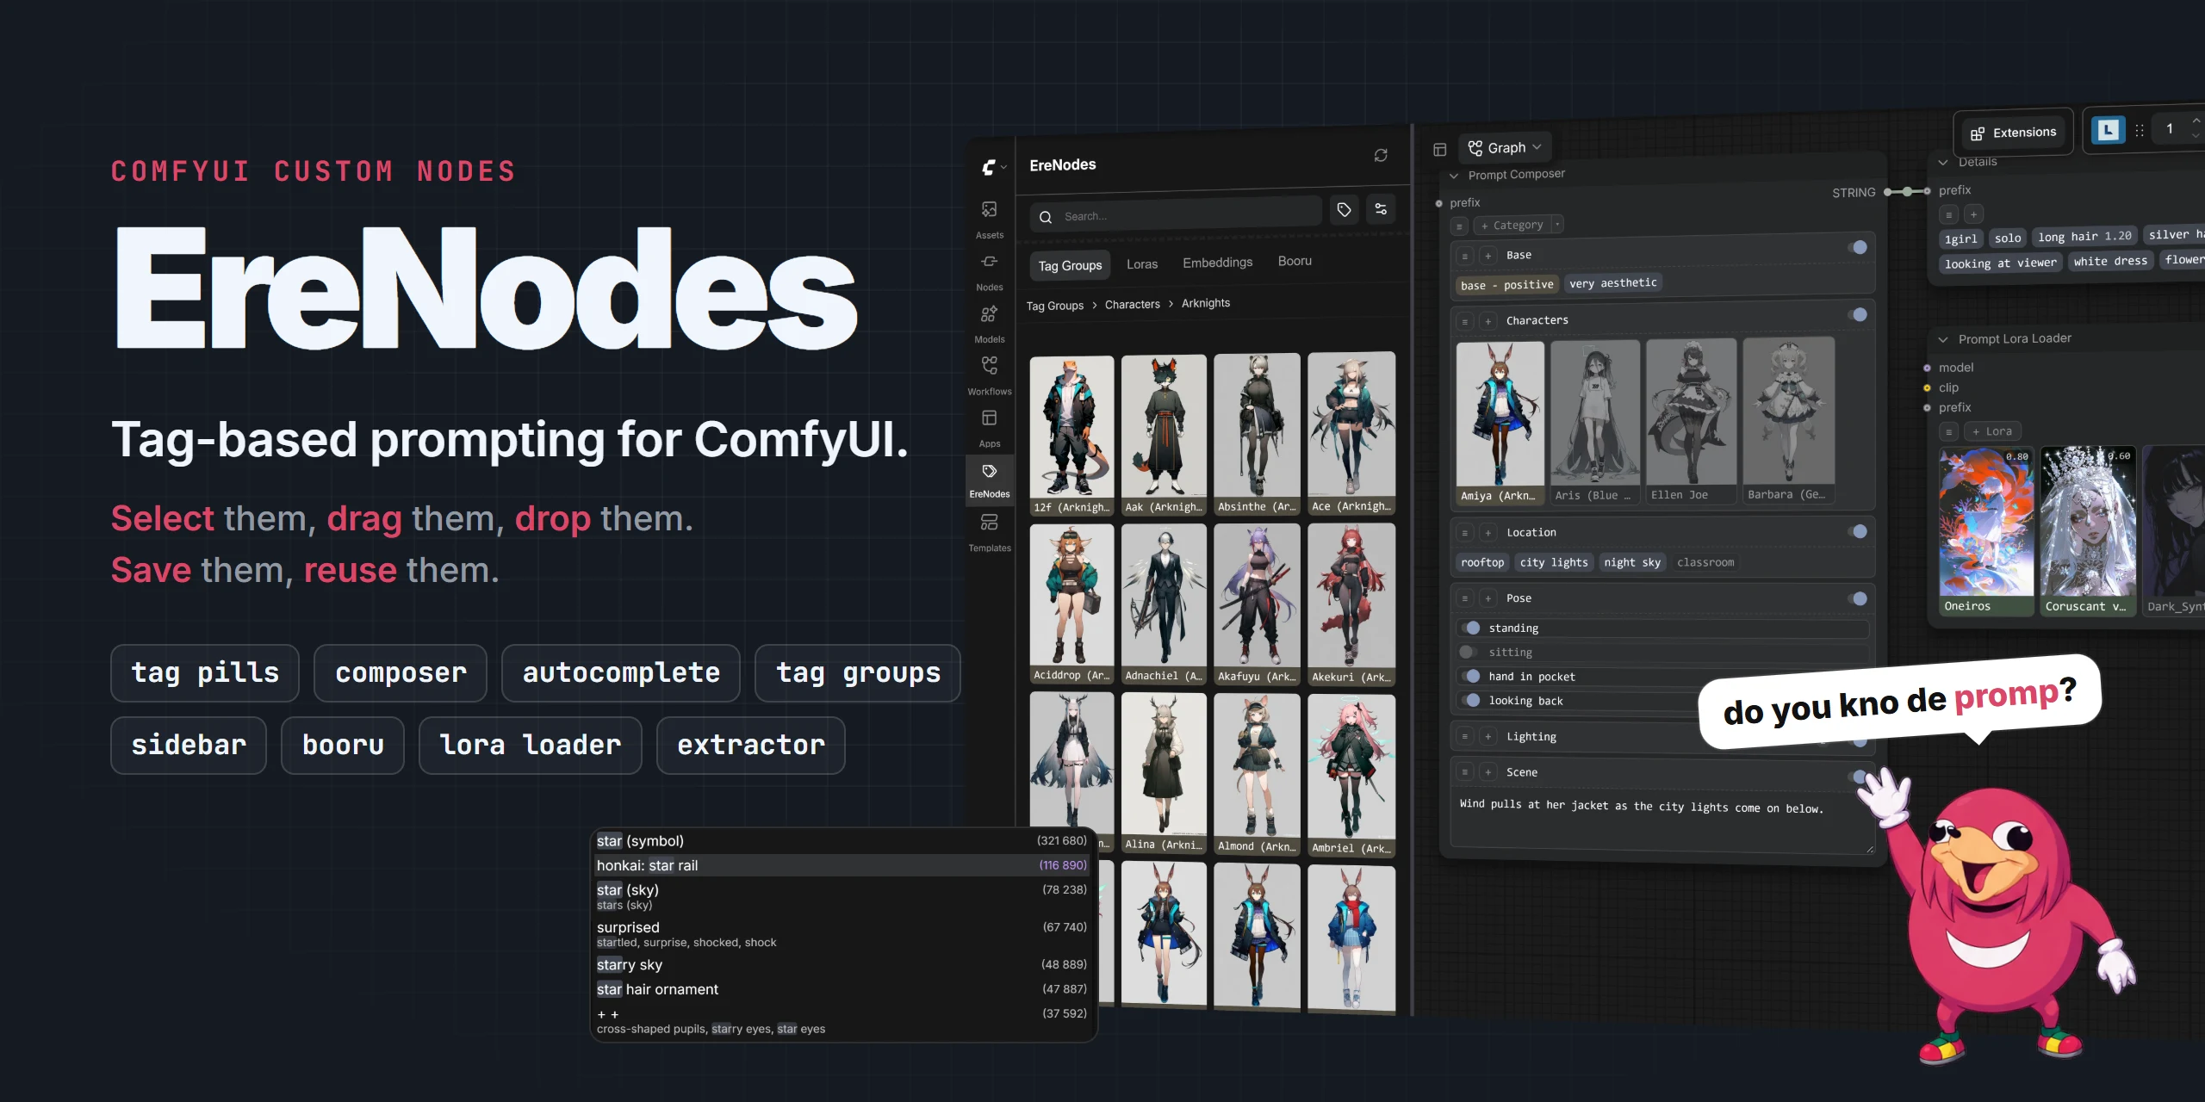Switch to the Loras tab
This screenshot has height=1102, width=2205.
coord(1142,264)
